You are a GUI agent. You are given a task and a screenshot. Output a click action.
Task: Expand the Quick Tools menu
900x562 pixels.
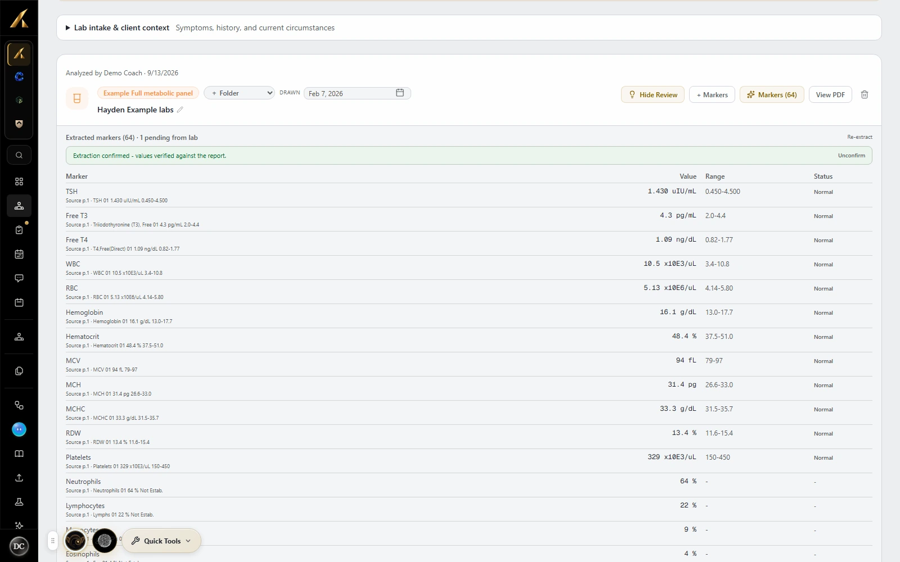[x=161, y=541]
